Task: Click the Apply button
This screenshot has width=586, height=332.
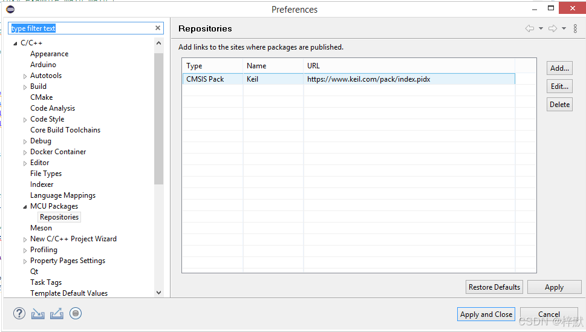Action: coord(554,287)
